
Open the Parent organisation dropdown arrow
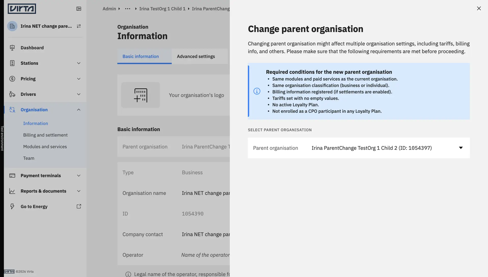tap(461, 148)
